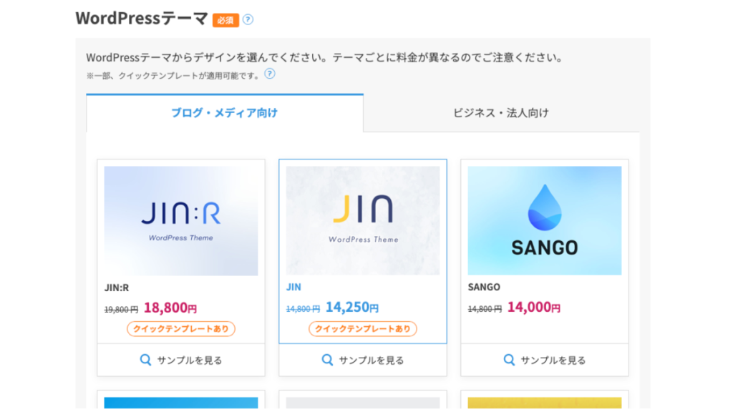733x412 pixels.
Task: Click the JIN theme name label
Action: pos(293,287)
